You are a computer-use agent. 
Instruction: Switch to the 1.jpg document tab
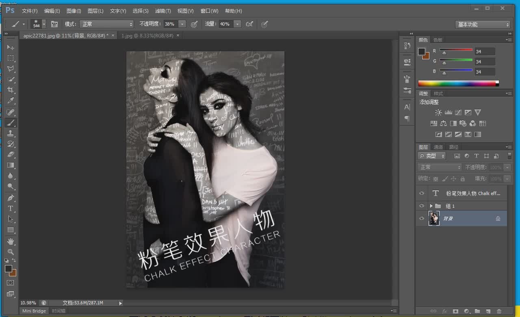point(147,36)
